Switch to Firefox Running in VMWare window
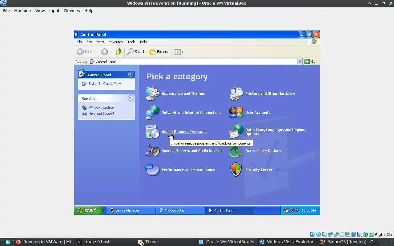The height and width of the screenshot is (246, 394). click(45, 242)
